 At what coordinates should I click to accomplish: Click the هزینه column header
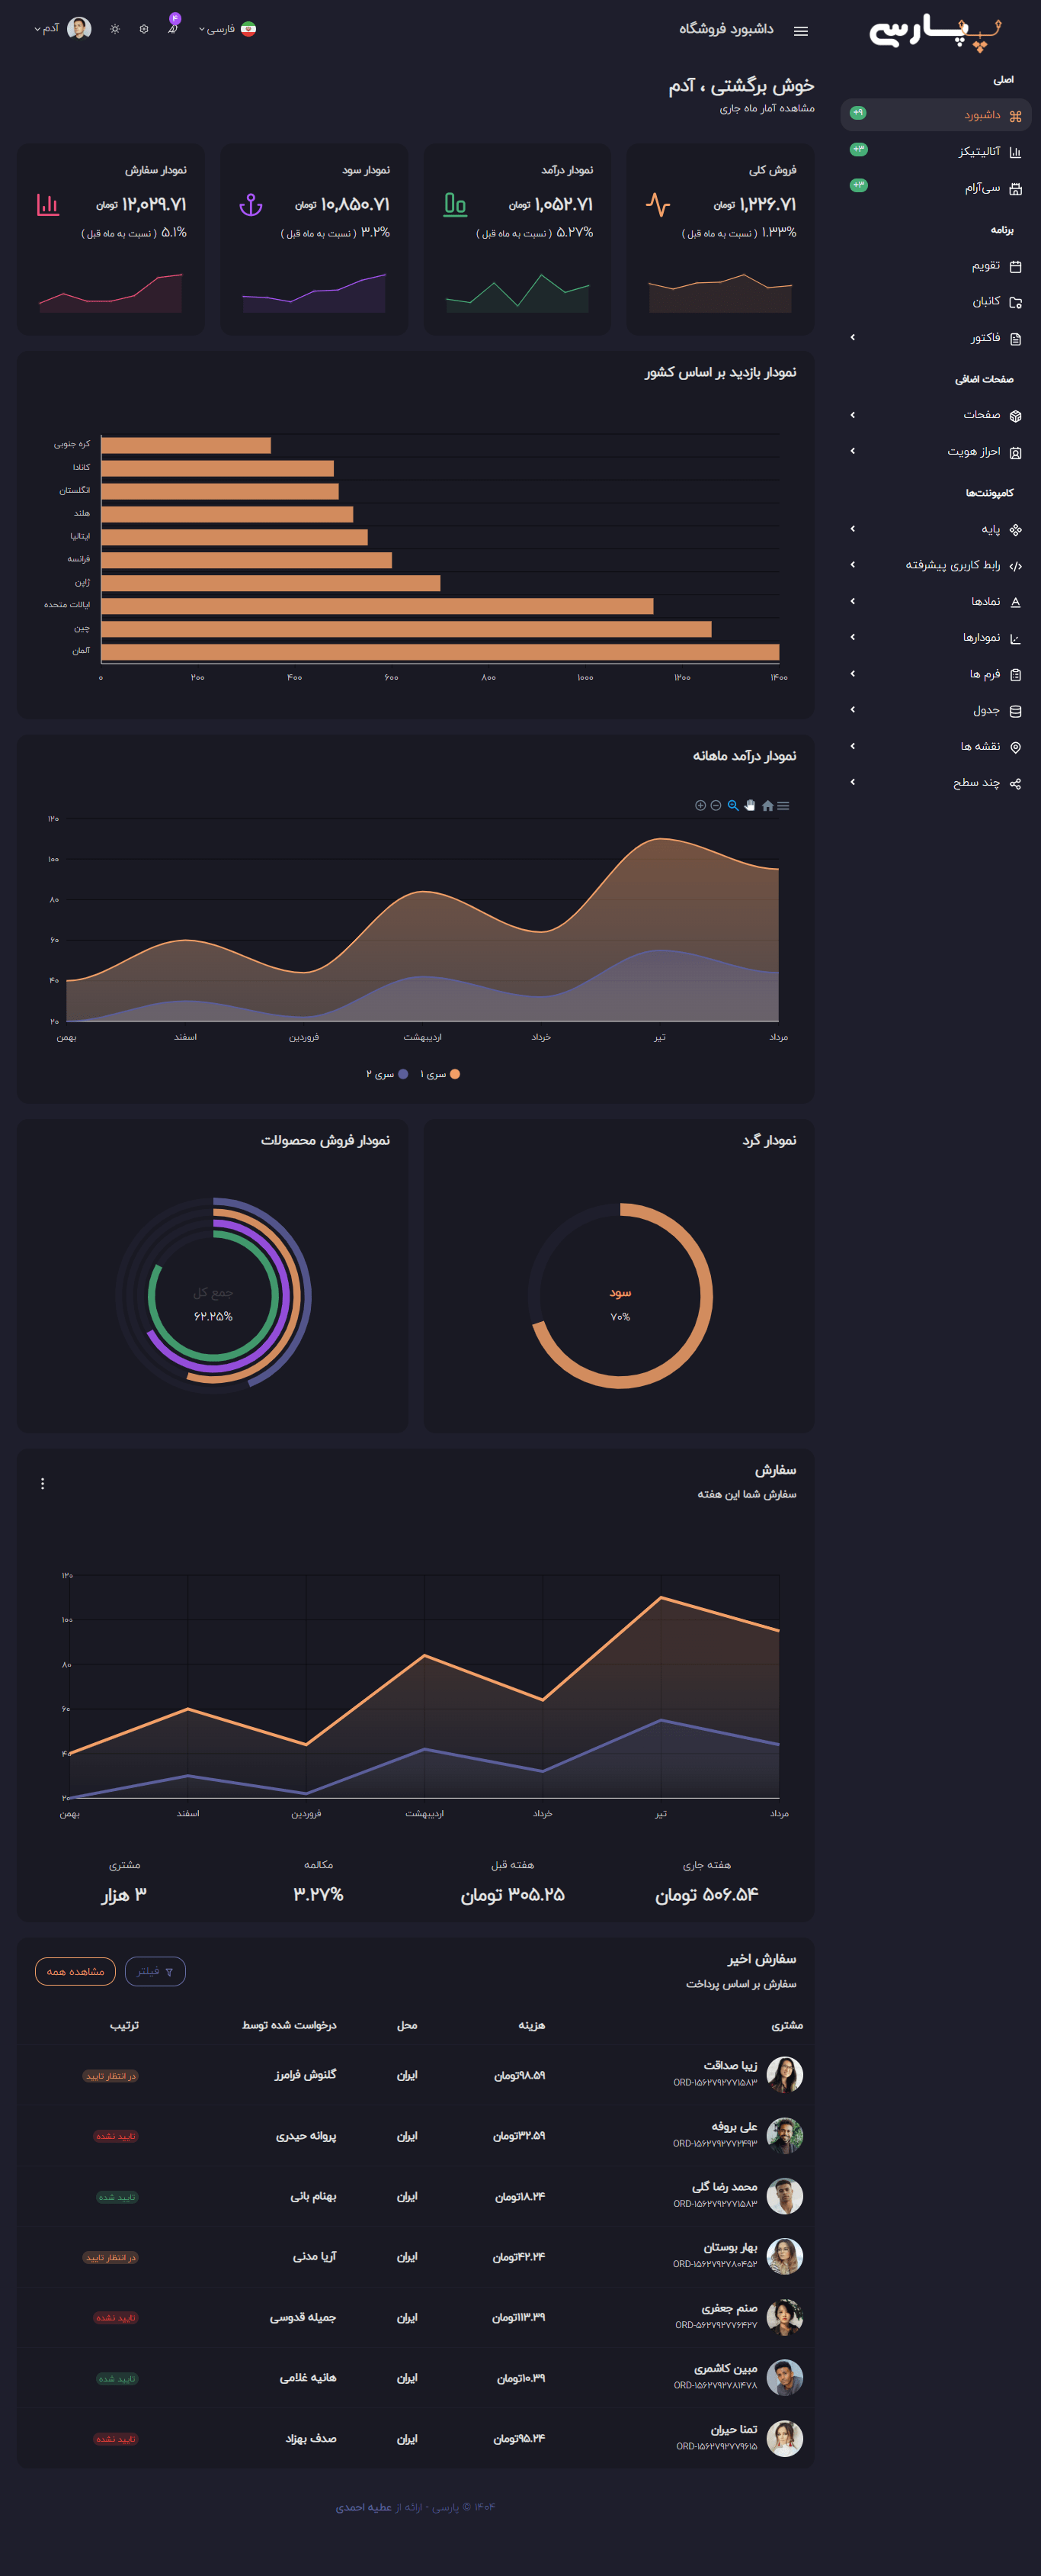click(x=531, y=2025)
